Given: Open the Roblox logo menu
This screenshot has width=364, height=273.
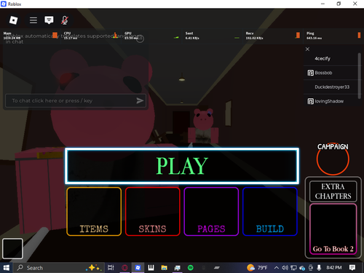Looking at the screenshot, I should [13, 20].
